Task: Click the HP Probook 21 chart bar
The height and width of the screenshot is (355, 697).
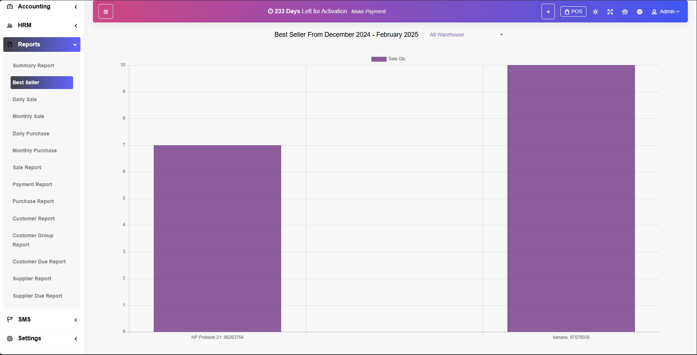Action: click(217, 238)
